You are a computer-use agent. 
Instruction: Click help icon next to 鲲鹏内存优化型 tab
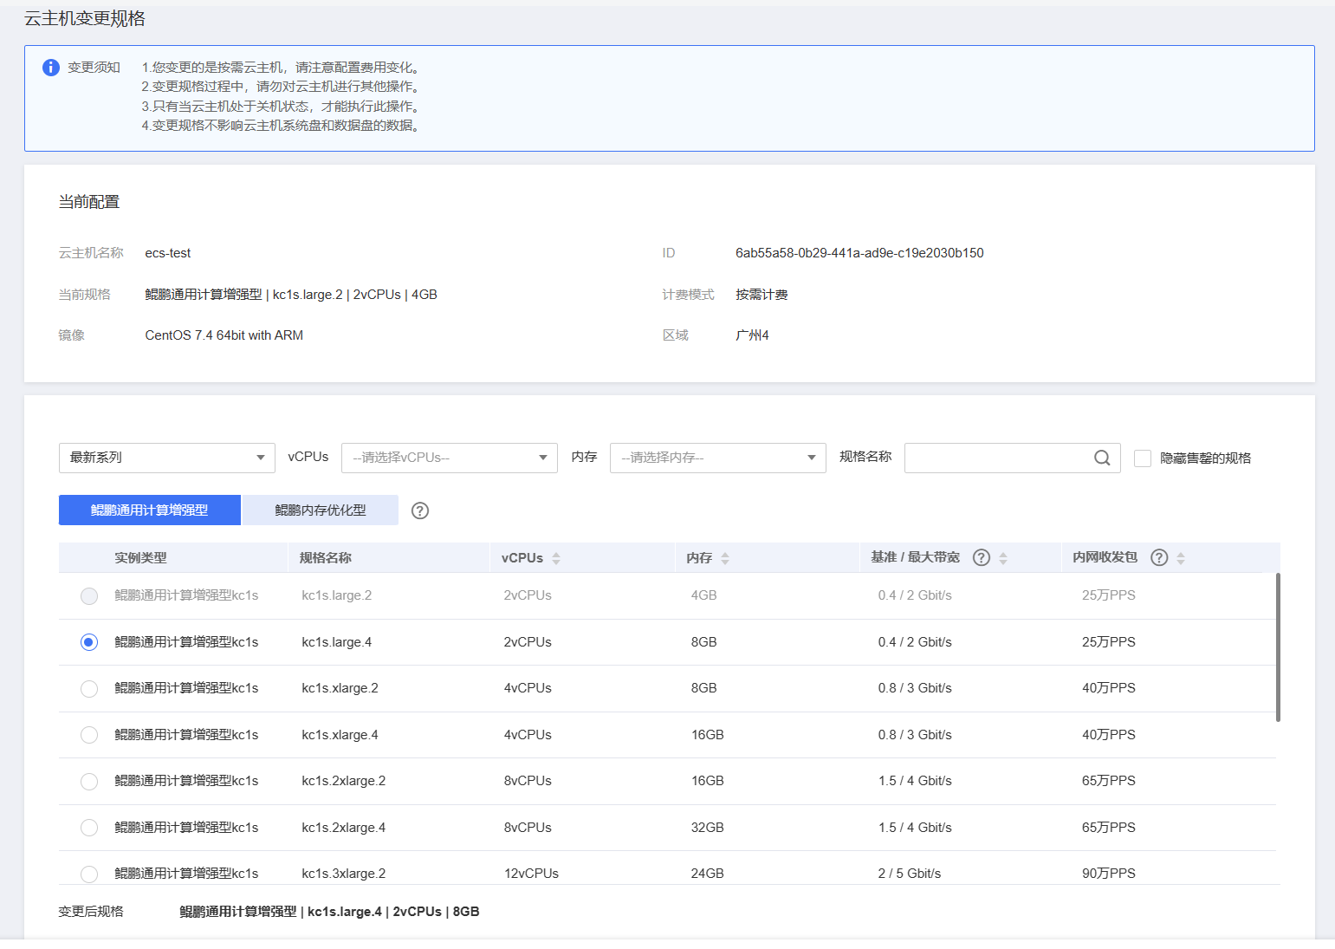(420, 510)
